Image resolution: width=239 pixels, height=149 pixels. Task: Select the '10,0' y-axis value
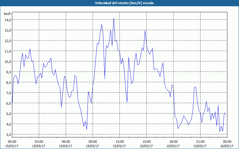[x=8, y=62]
